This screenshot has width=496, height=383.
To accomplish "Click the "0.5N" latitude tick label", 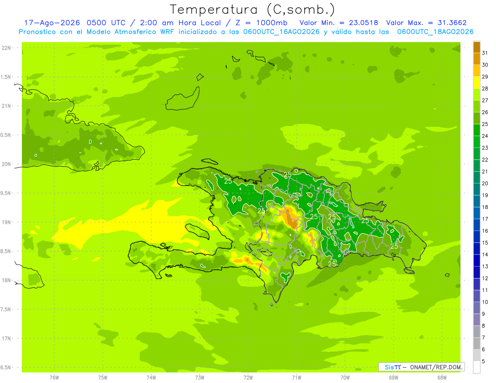I will [x=6, y=135].
